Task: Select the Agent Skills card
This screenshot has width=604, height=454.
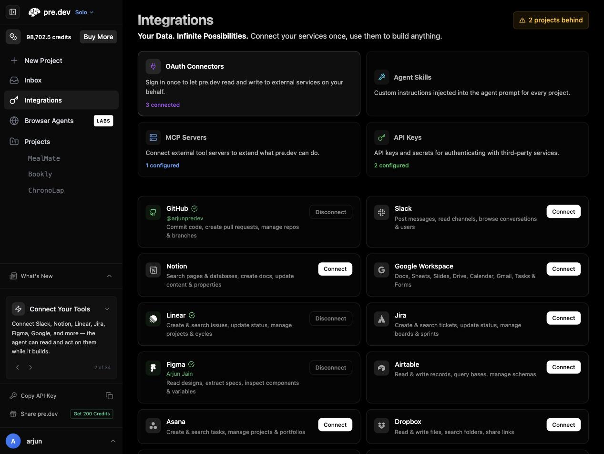Action: pyautogui.click(x=477, y=83)
